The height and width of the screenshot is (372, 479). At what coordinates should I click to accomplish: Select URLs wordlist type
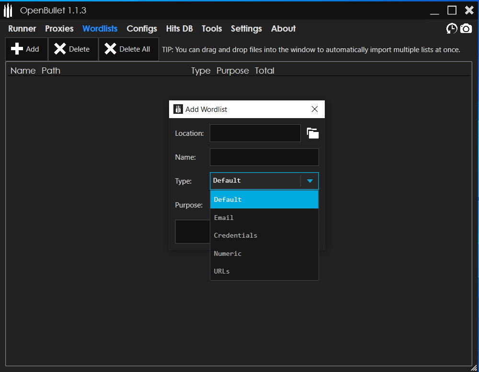tap(264, 271)
